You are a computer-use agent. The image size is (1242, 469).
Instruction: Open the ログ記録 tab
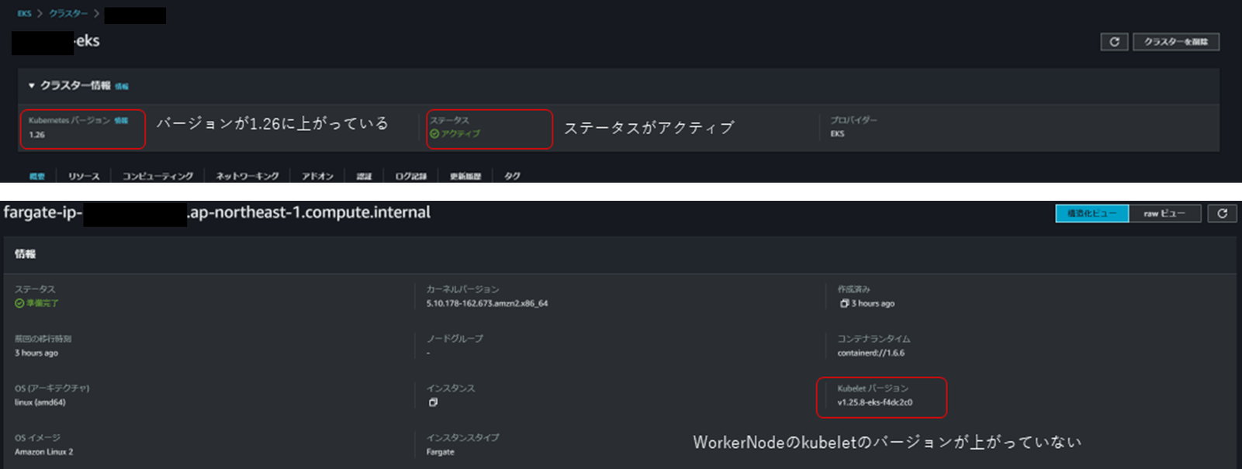tap(410, 177)
